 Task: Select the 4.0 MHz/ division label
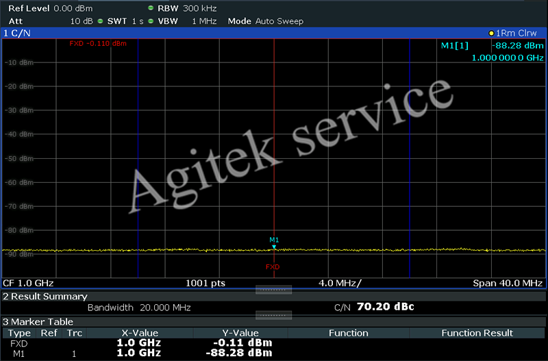pos(340,283)
